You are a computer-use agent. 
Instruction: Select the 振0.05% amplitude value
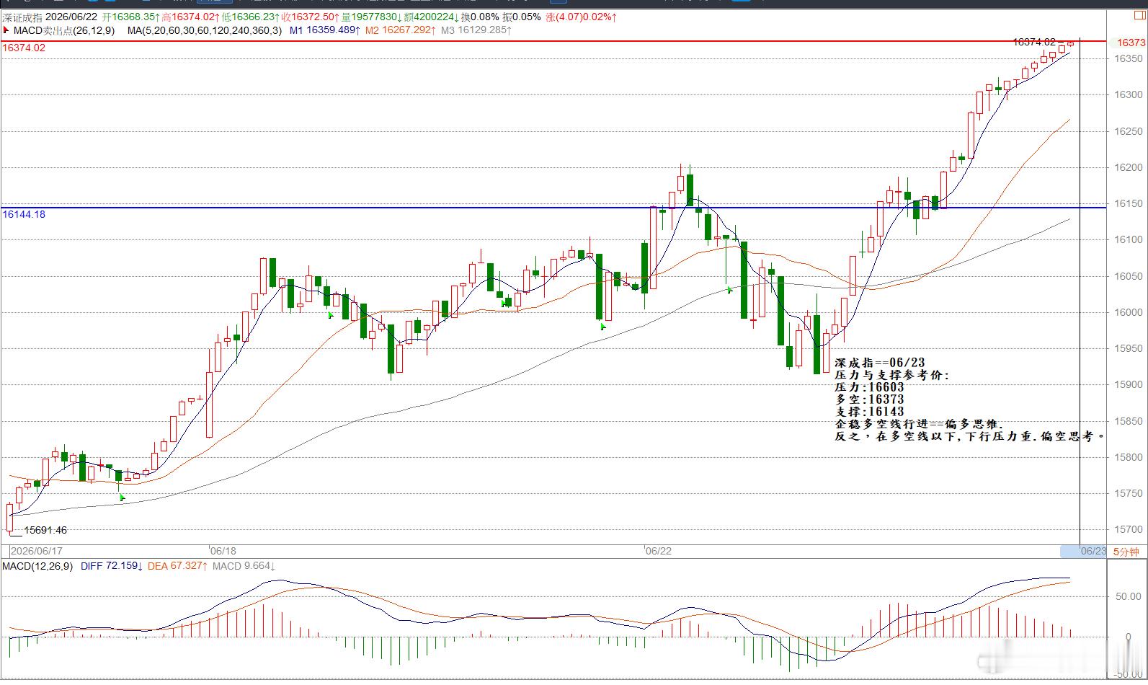(x=521, y=17)
